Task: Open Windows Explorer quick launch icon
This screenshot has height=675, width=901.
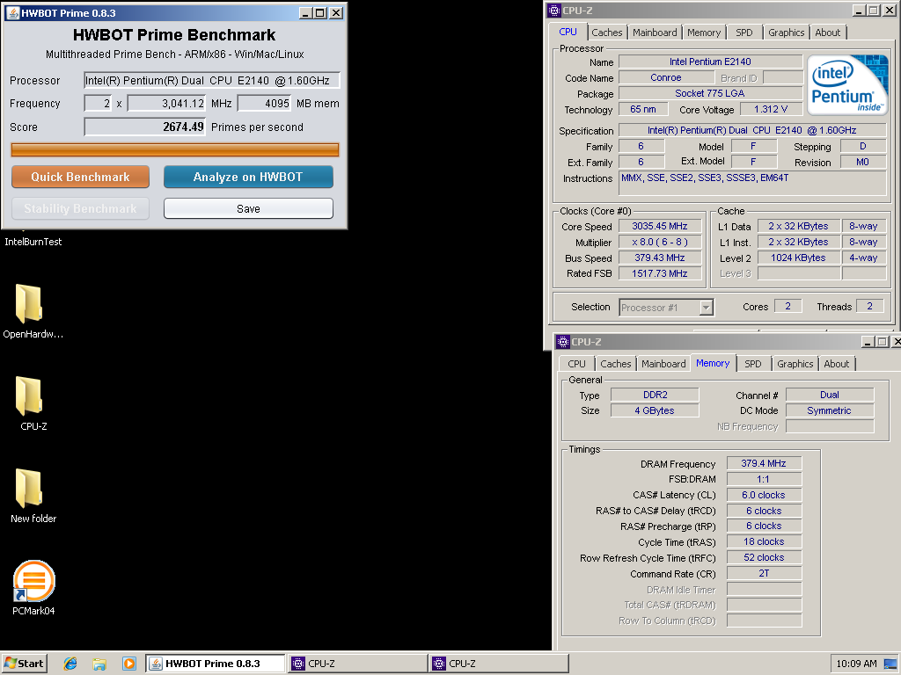Action: 99,664
